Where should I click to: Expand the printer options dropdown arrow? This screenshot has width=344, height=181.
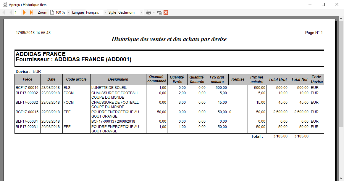click(x=154, y=12)
